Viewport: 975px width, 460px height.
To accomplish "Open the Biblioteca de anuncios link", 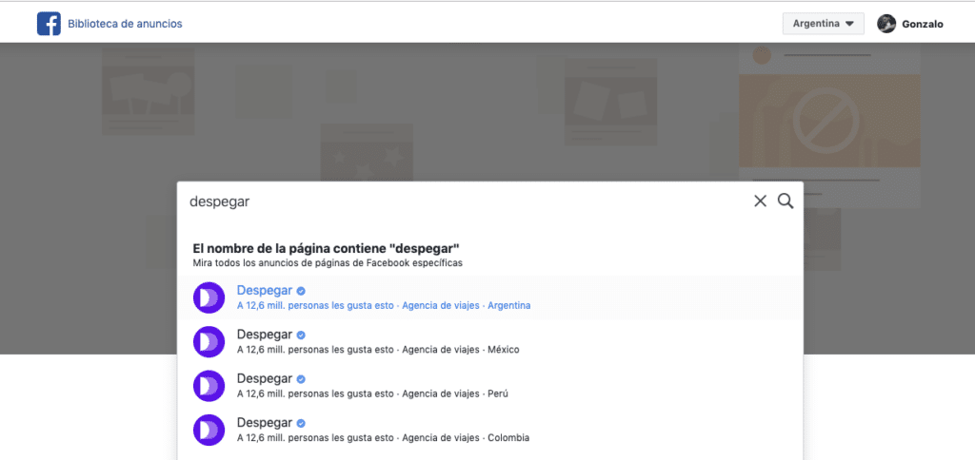I will (x=125, y=24).
